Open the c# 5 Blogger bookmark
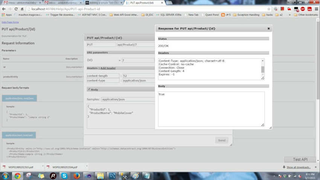Viewport: 320px width, 180px height. 226,15
